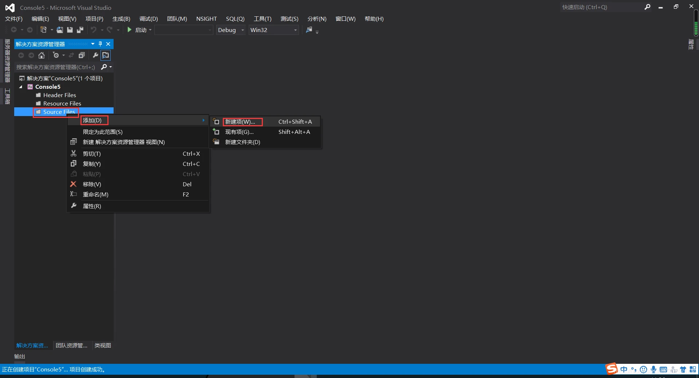Open the 调试(D) menu
Screen dimensions: 699x378
(149, 19)
